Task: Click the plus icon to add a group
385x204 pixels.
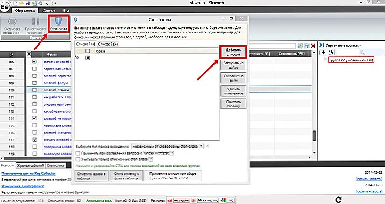Action: pos(323,52)
